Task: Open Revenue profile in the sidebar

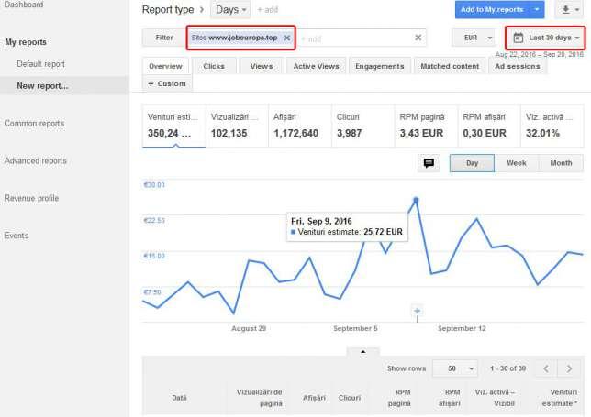Action: [x=31, y=198]
